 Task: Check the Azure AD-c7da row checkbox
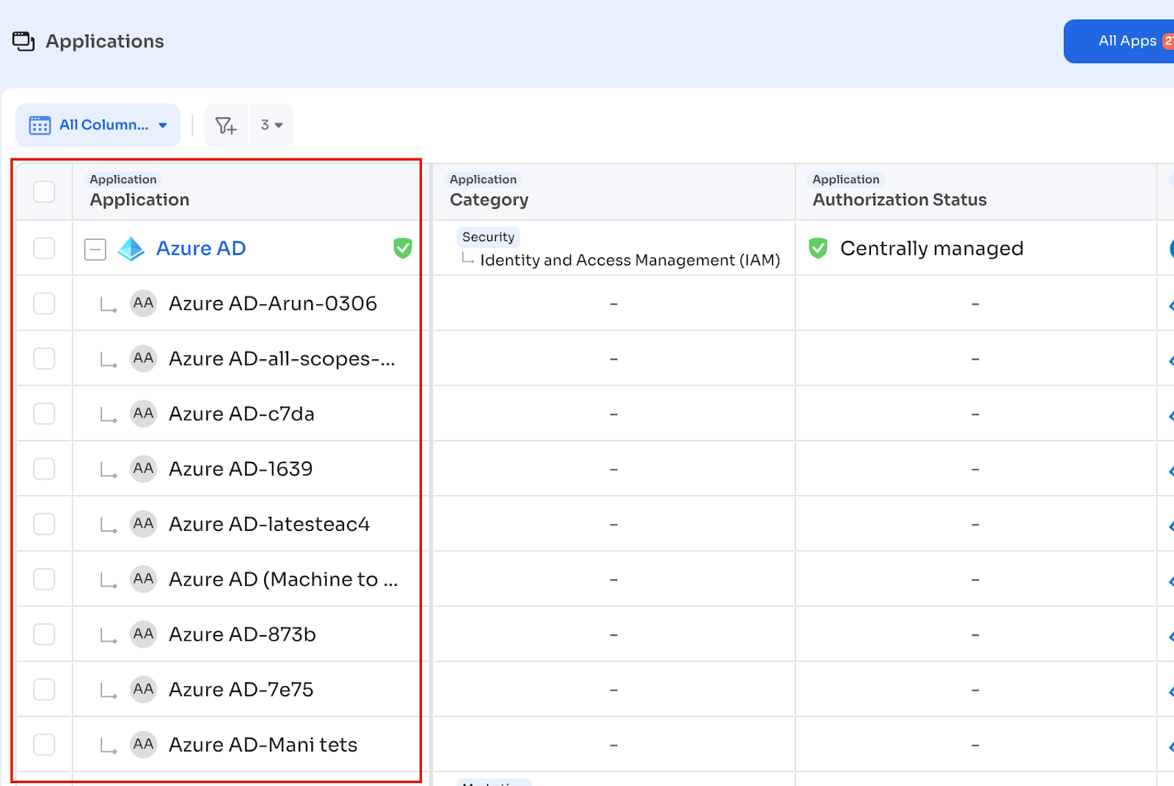point(44,414)
